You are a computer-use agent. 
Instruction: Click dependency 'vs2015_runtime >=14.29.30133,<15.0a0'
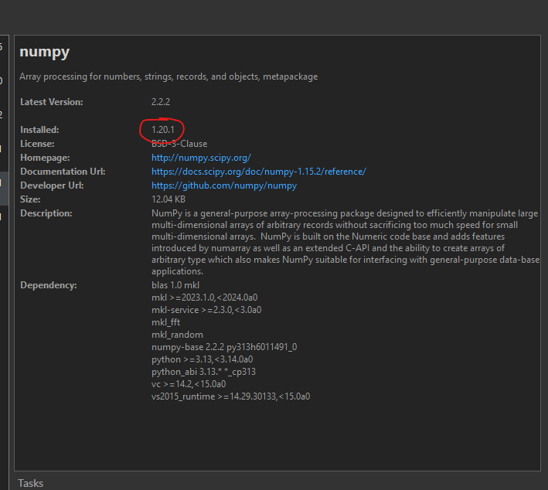click(x=230, y=396)
